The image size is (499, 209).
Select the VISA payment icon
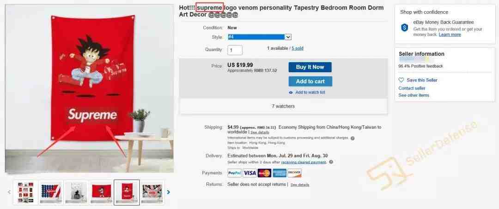[x=249, y=173]
